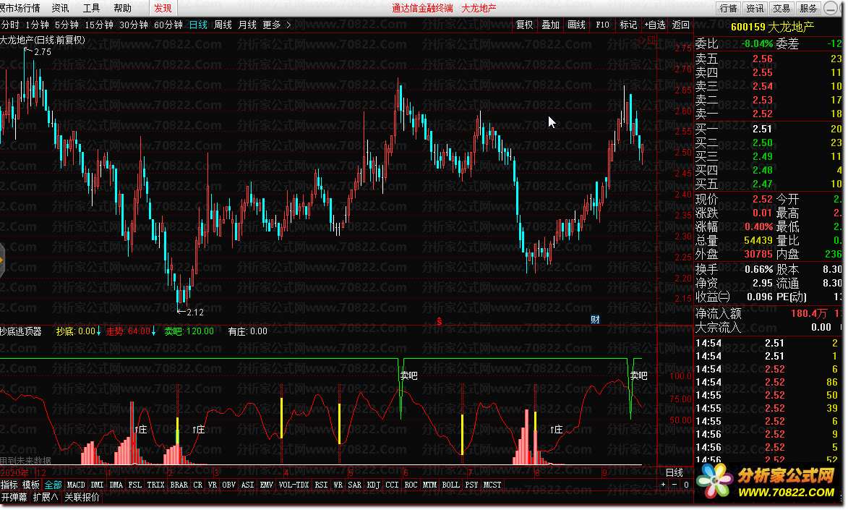This screenshot has width=848, height=510.
Task: Select the 5分钟 chart period
Action: 67,25
